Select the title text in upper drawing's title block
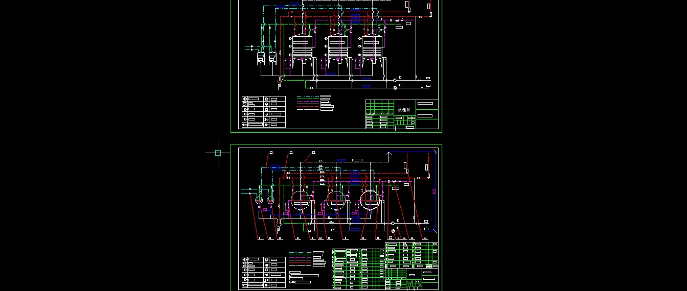 [x=404, y=110]
